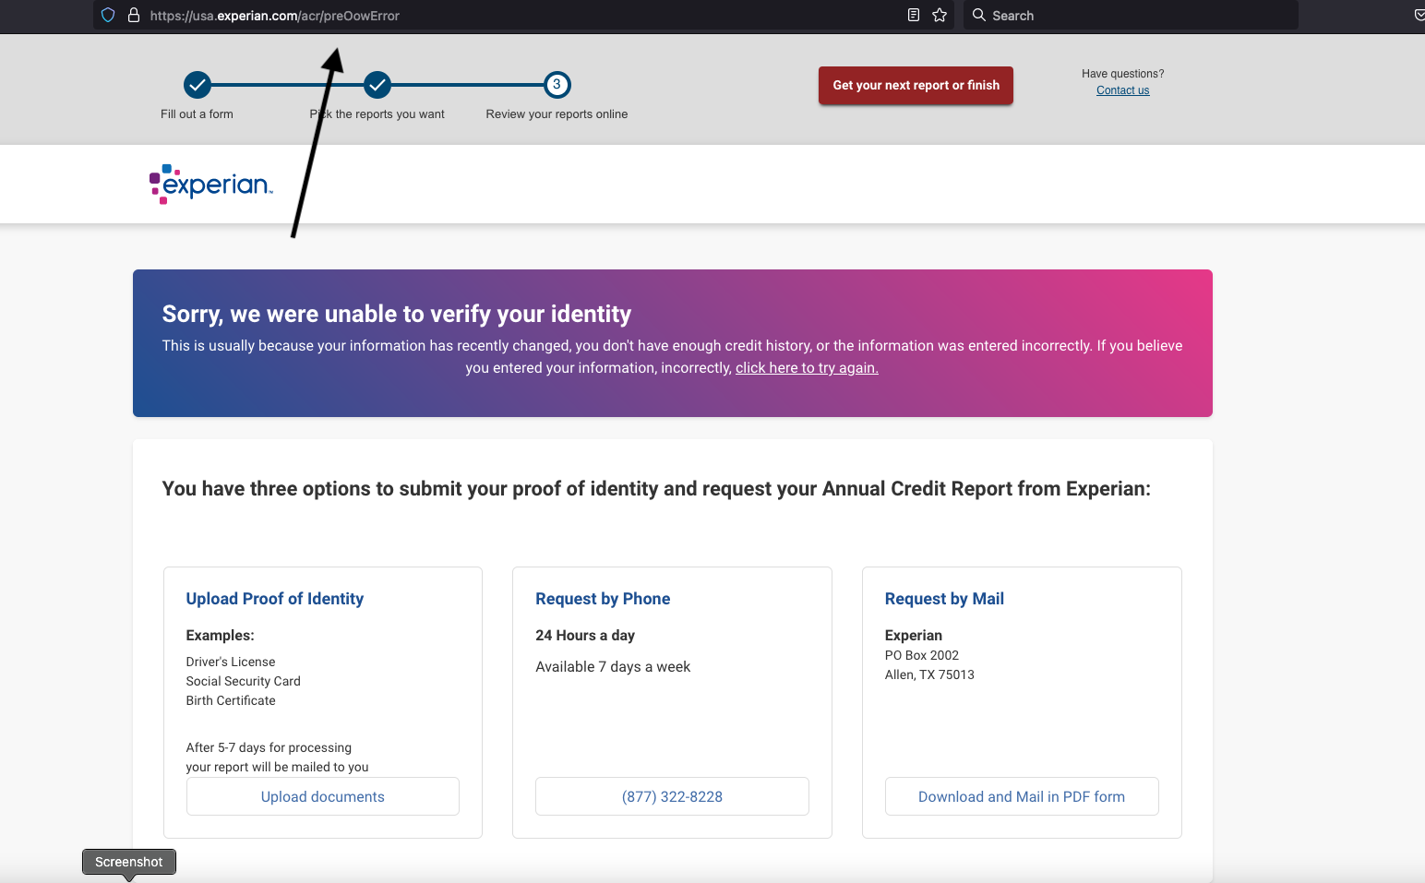Click the tracking protection shield icon
The image size is (1425, 883).
pos(108,16)
